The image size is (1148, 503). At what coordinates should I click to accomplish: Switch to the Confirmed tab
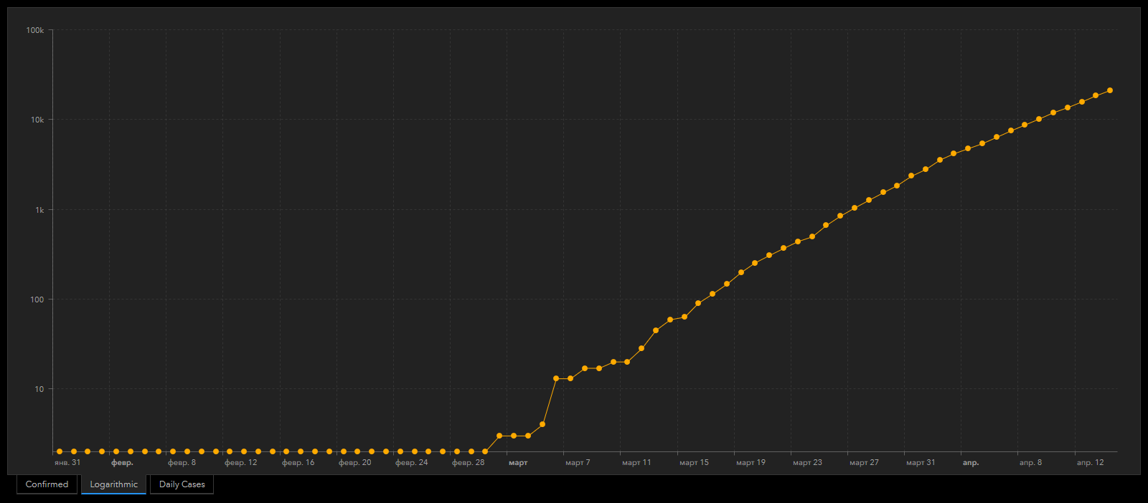click(47, 484)
